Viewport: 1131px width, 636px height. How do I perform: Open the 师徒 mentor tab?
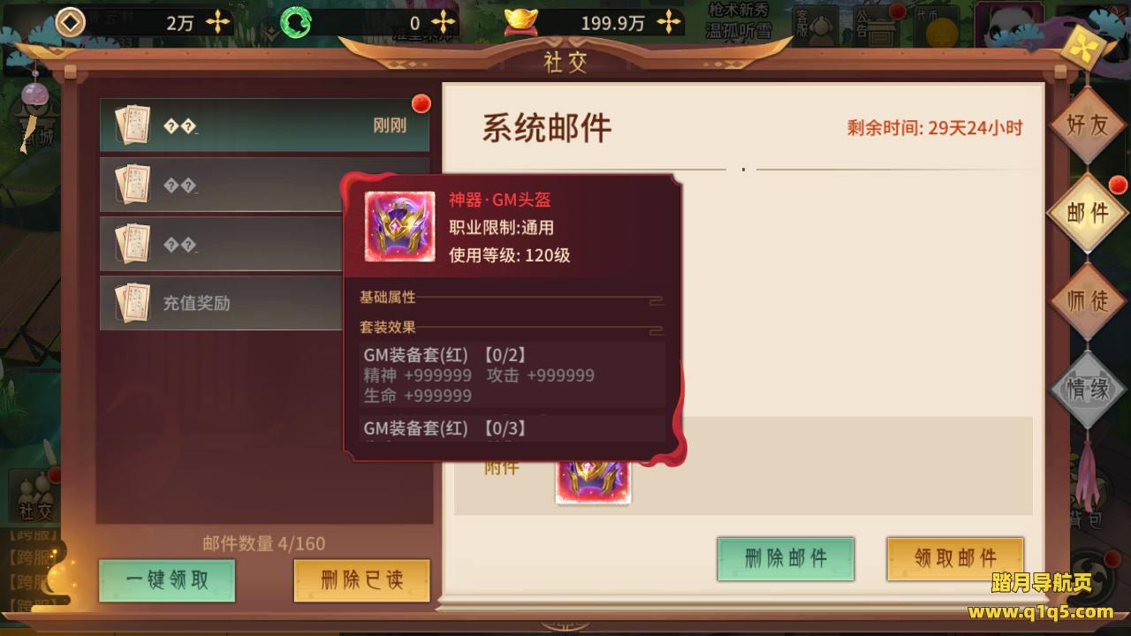pyautogui.click(x=1087, y=301)
